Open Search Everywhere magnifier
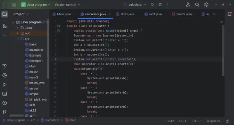The height and width of the screenshot is (125, 234). tap(197, 5)
